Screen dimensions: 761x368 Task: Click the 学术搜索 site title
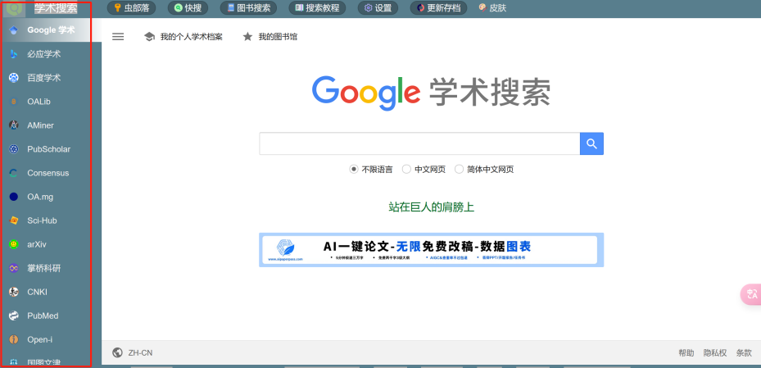57,8
